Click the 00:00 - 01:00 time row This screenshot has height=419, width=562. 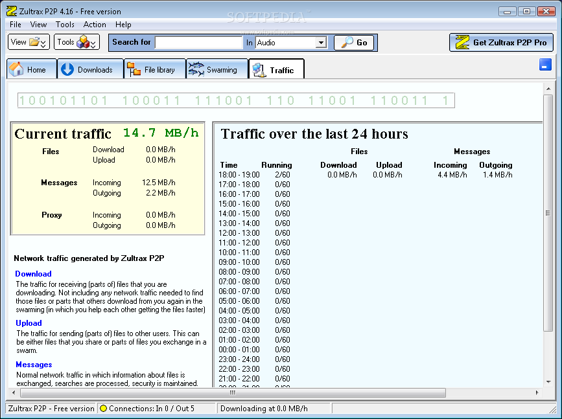click(239, 349)
